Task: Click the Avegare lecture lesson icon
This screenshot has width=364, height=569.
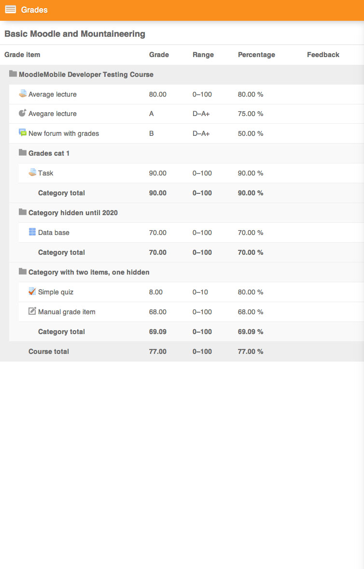Action: coord(23,113)
